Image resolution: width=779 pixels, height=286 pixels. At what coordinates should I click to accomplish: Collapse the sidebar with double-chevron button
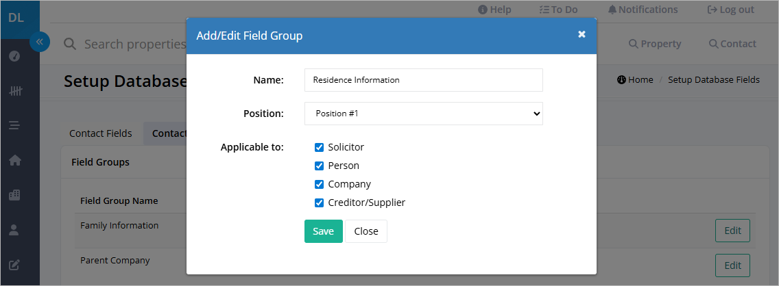[x=40, y=42]
